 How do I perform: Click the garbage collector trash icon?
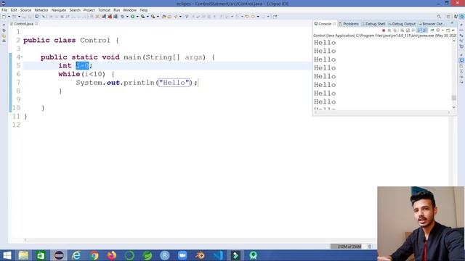pos(370,246)
